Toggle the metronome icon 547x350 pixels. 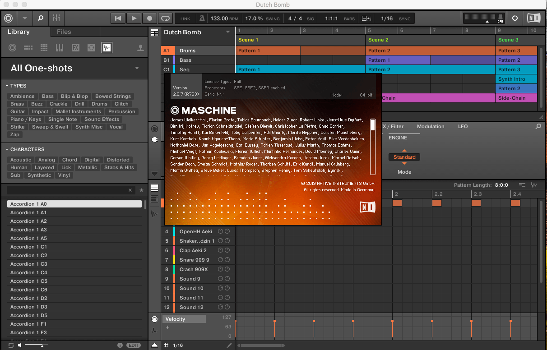tap(202, 18)
